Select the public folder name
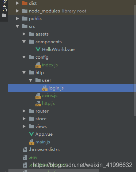Screen dimensions: 136x172 (35, 19)
